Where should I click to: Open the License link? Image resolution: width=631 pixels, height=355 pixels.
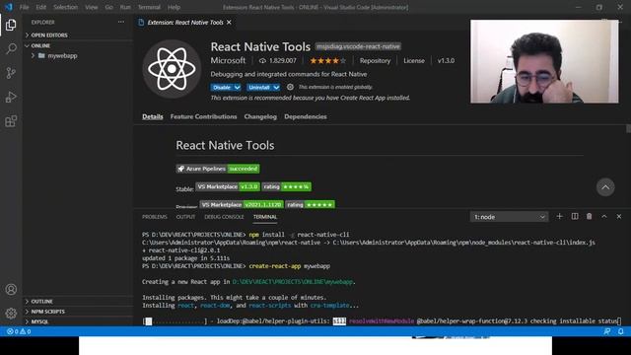pyautogui.click(x=414, y=61)
